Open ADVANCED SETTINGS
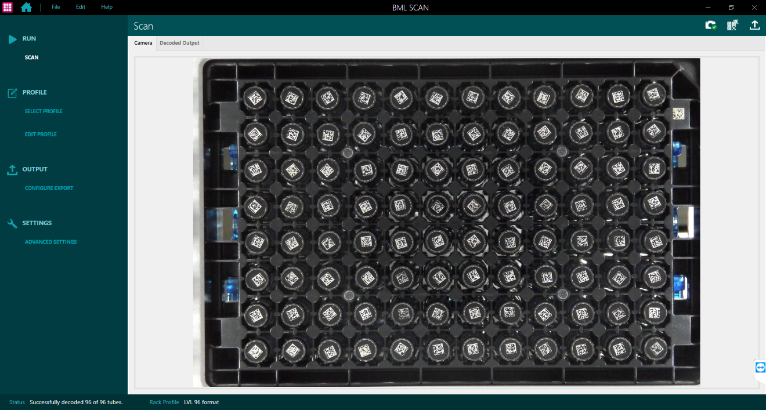766x410 pixels. pos(50,242)
